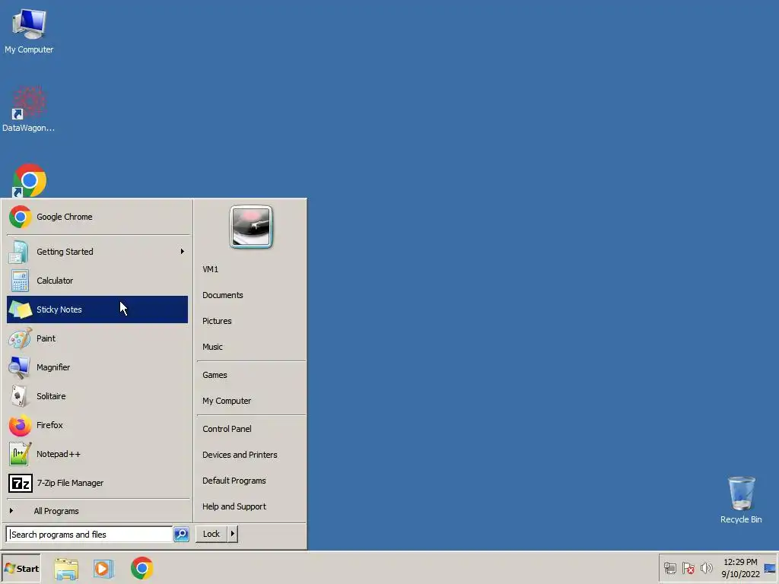
Task: Launch Firefox from the Start menu
Action: (97, 425)
